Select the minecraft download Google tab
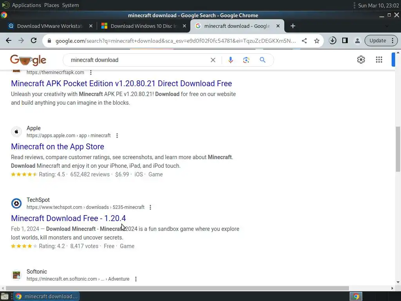The height and width of the screenshot is (301, 401). [237, 26]
